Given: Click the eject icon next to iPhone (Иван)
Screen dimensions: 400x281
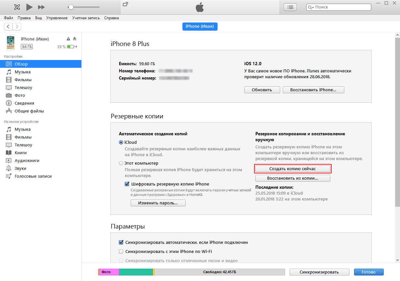Looking at the screenshot, I should pyautogui.click(x=75, y=38).
